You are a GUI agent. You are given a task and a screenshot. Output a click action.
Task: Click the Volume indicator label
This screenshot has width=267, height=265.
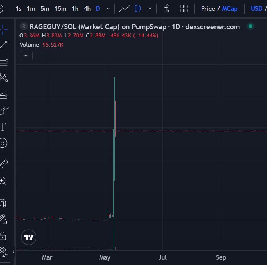[29, 45]
